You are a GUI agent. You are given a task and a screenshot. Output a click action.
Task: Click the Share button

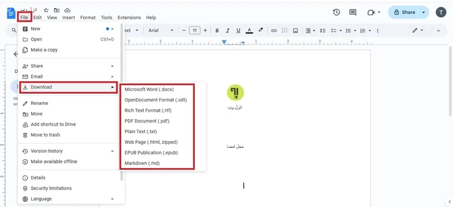point(404,12)
